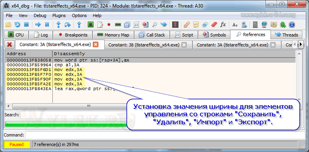Open Functions fx icon
The image size is (309, 152).
223,25
